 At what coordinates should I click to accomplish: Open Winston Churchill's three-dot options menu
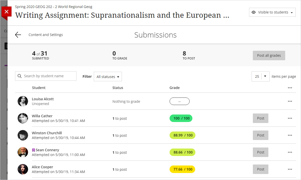point(290,135)
